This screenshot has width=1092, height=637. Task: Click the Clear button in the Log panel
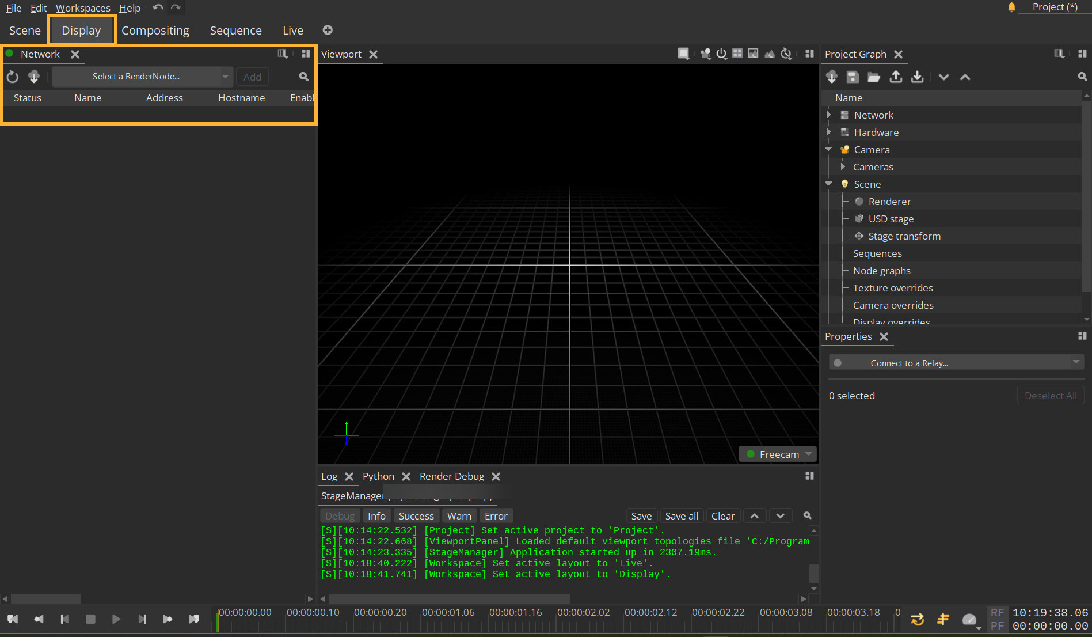click(x=722, y=516)
